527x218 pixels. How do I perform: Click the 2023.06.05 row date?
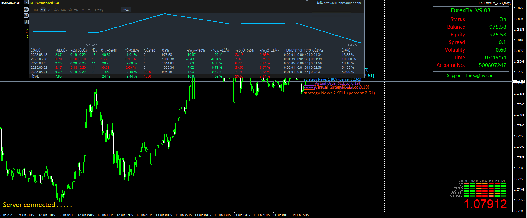pyautogui.click(x=39, y=64)
